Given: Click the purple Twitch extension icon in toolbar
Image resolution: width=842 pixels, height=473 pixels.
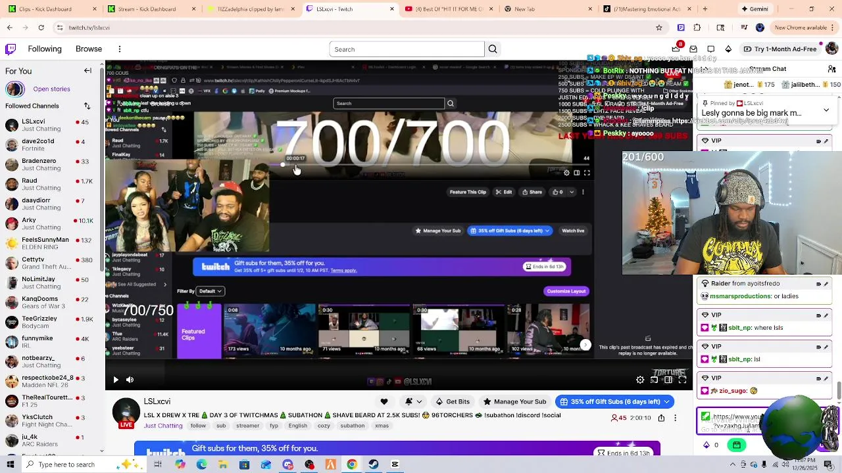Looking at the screenshot, I should tap(681, 28).
